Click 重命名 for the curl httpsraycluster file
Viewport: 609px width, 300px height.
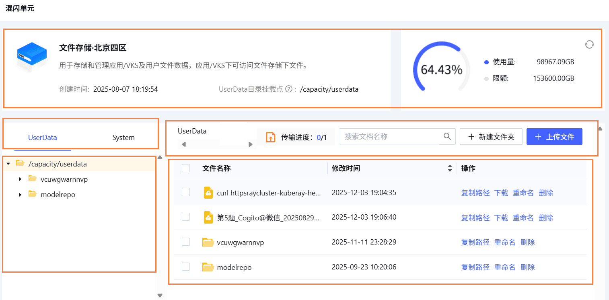coord(523,193)
